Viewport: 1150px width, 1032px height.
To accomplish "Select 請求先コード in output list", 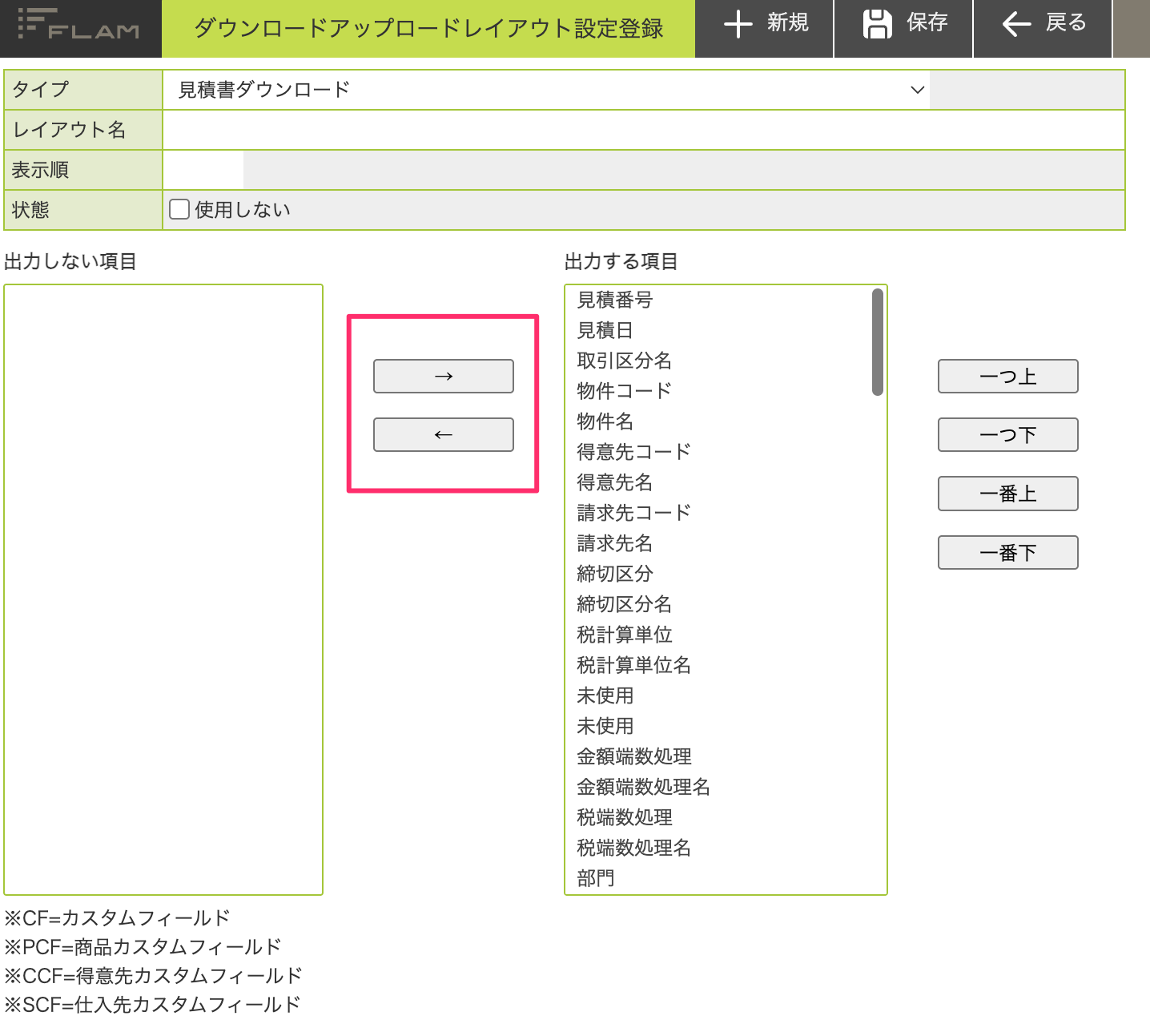I will (x=634, y=513).
